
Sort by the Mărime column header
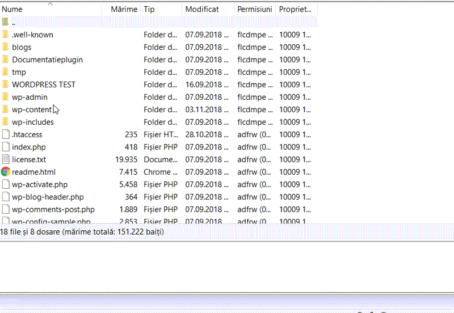124,9
